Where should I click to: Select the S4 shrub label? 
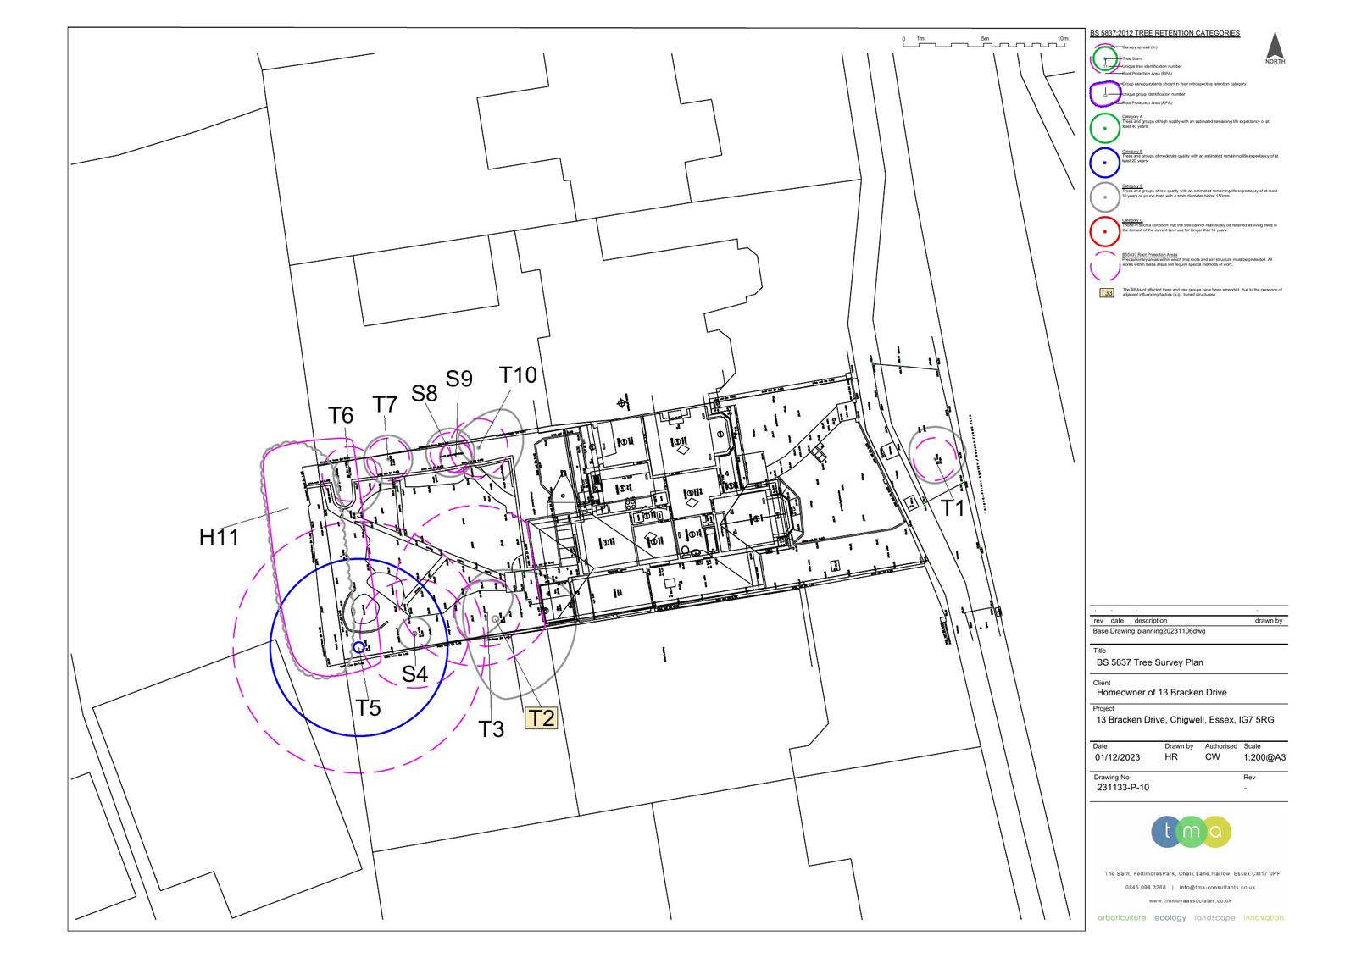pyautogui.click(x=414, y=674)
